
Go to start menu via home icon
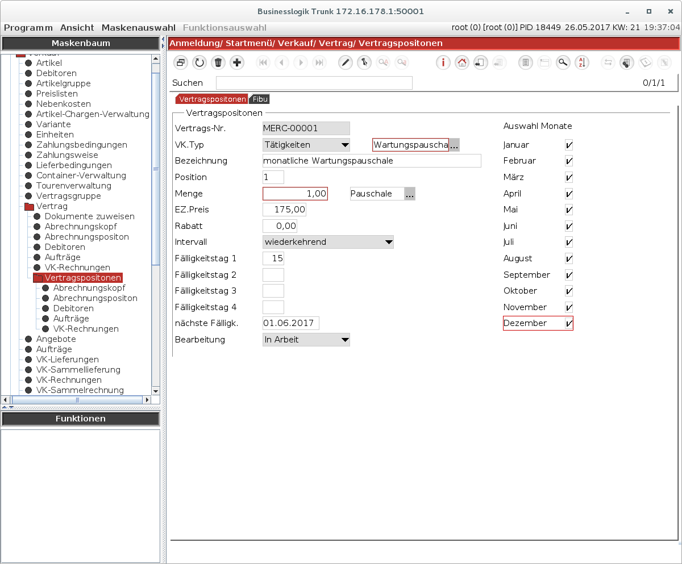point(462,63)
